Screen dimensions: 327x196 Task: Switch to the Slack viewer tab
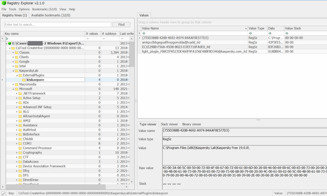coord(169,124)
